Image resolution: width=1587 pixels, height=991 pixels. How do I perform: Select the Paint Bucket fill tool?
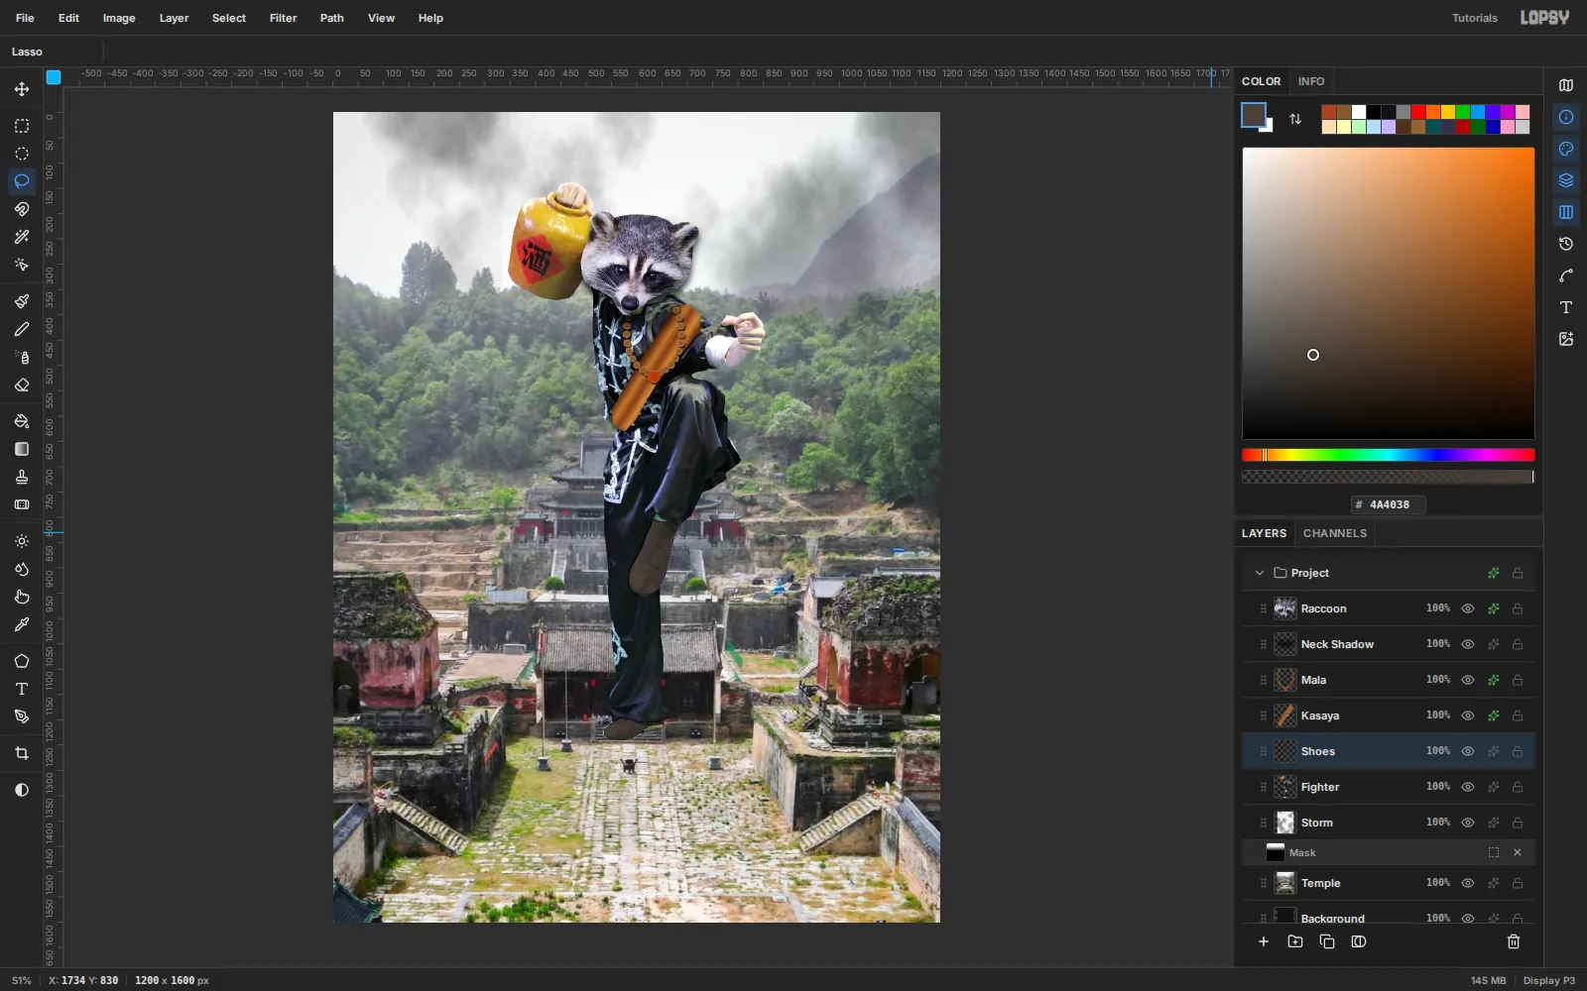[22, 421]
